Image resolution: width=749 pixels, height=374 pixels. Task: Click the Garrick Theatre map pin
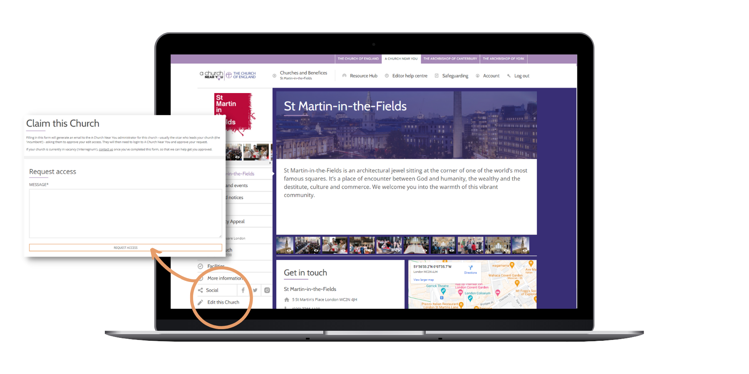point(443,291)
